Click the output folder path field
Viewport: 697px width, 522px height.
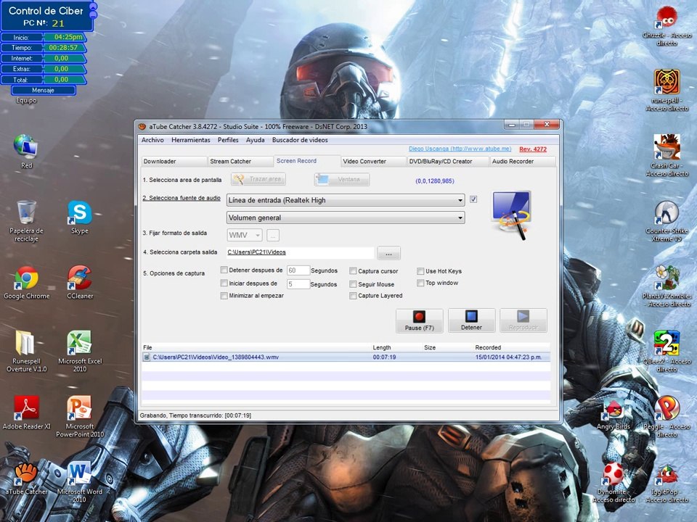[300, 252]
